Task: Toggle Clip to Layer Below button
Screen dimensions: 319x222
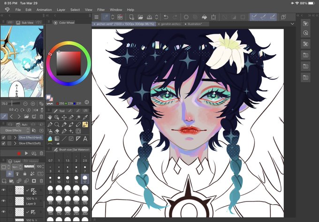Action: pos(9,174)
